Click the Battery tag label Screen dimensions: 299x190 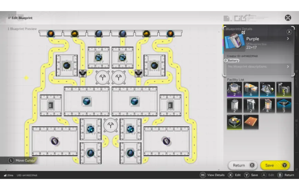tap(232, 60)
